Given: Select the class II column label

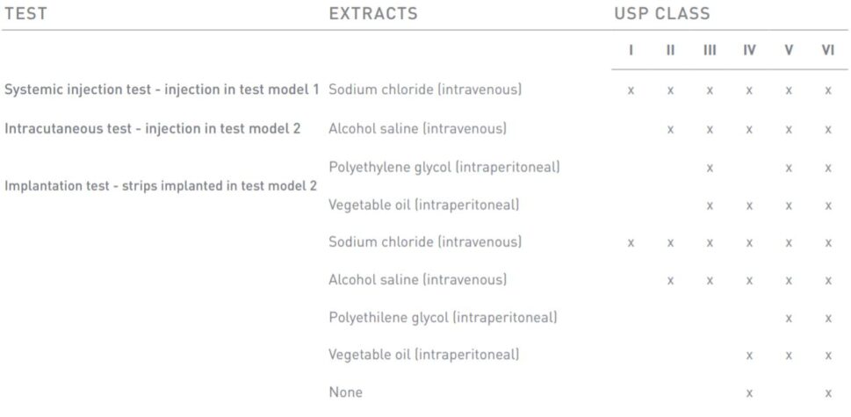Looking at the screenshot, I should tap(670, 50).
